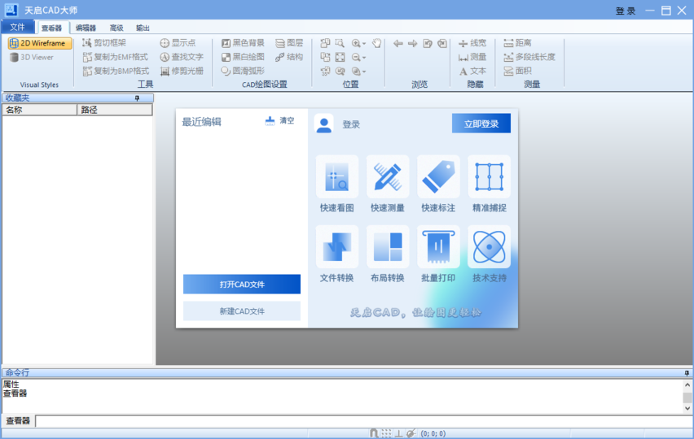Toggle the grid dots status icon
The height and width of the screenshot is (439, 694).
(x=386, y=433)
